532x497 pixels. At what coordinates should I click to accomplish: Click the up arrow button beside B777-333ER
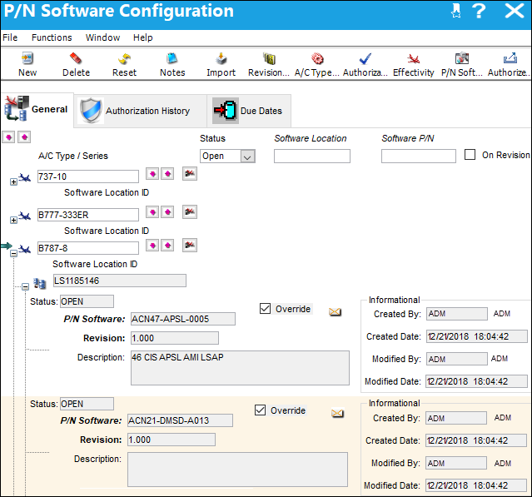click(167, 212)
